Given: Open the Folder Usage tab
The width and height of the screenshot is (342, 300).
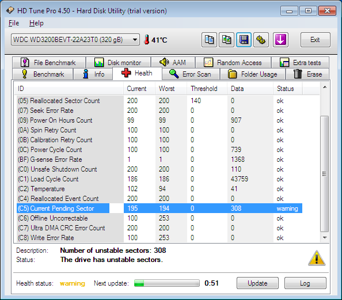Looking at the screenshot, I should click(253, 74).
